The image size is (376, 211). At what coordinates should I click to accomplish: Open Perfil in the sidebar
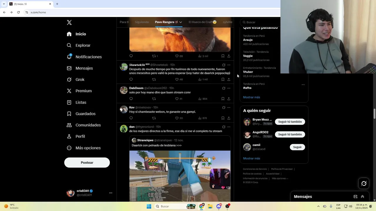[76, 136]
